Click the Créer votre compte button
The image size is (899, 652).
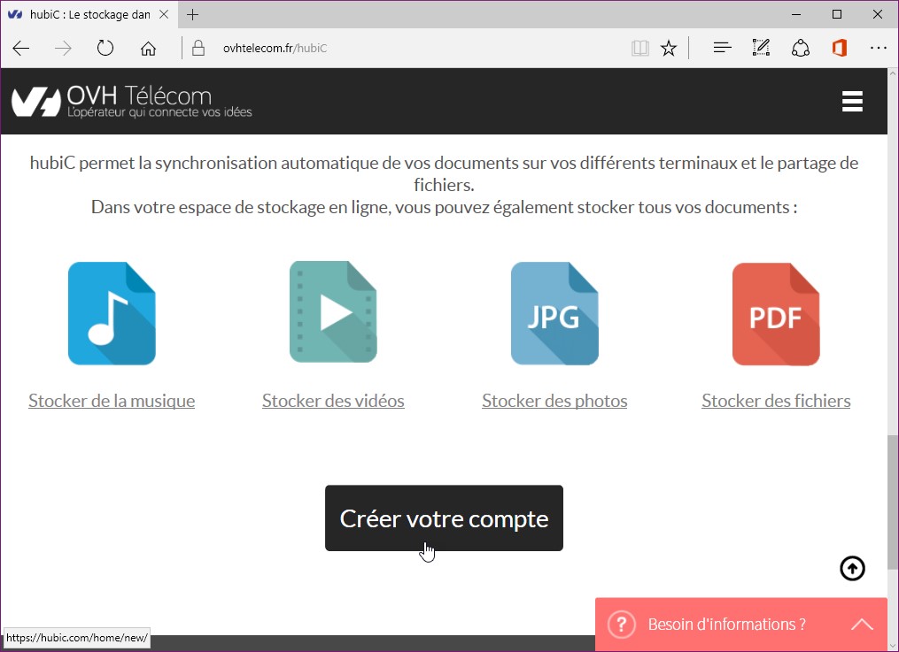point(444,518)
